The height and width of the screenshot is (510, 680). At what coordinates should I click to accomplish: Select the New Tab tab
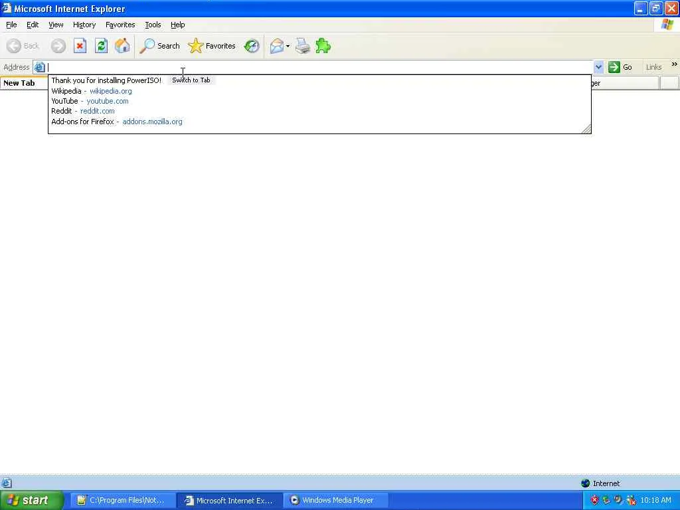[24, 83]
